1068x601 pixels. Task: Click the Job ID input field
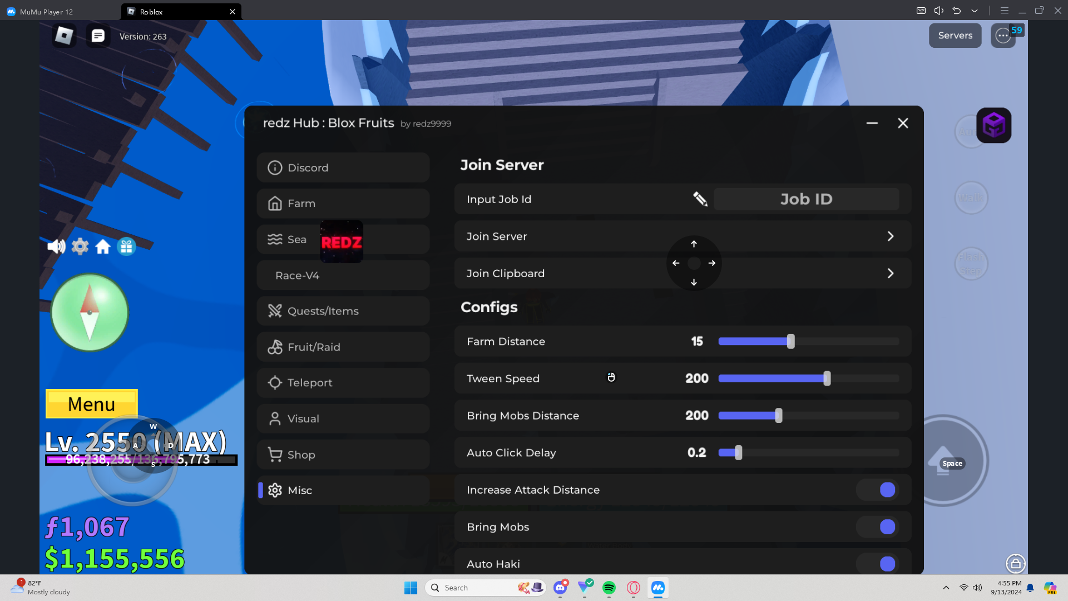[x=807, y=199]
